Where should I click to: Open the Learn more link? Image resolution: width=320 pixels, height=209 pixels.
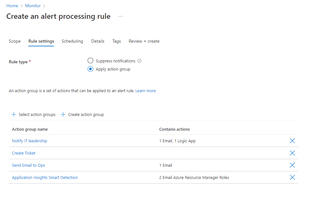[145, 91]
